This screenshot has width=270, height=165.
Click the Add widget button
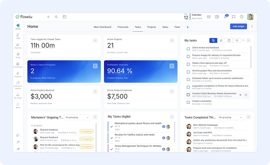[x=238, y=26]
